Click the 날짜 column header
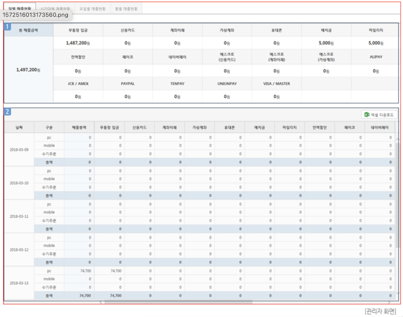Viewport: 403px width, 317px height. 19,128
